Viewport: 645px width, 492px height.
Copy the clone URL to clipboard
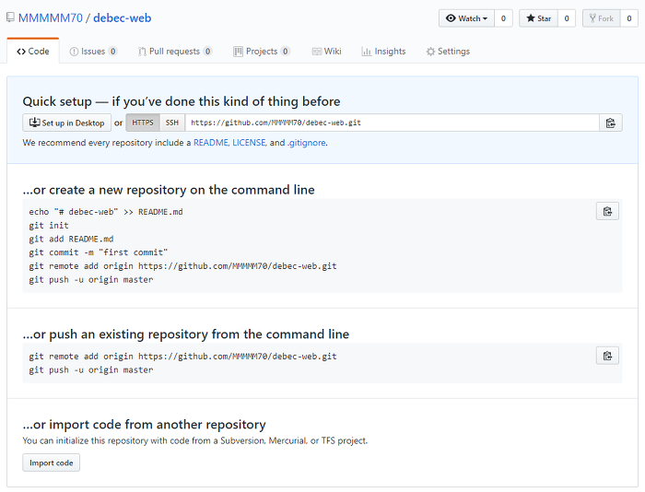tap(610, 123)
